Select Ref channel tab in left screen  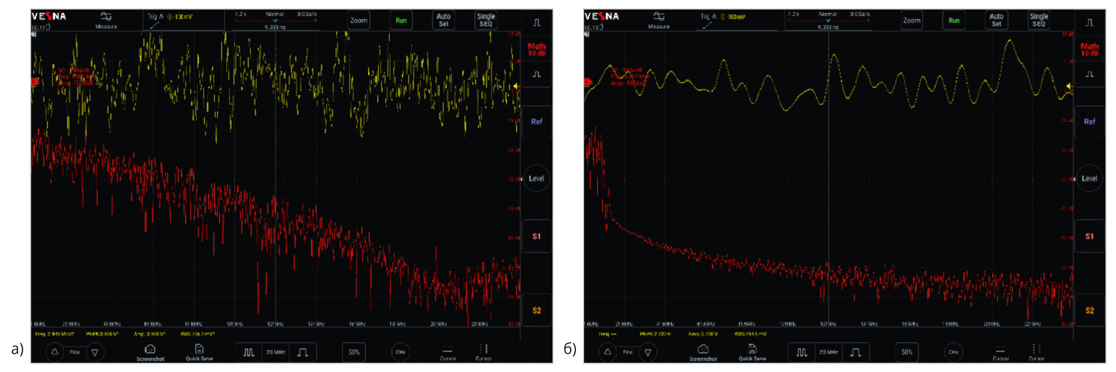tap(536, 122)
